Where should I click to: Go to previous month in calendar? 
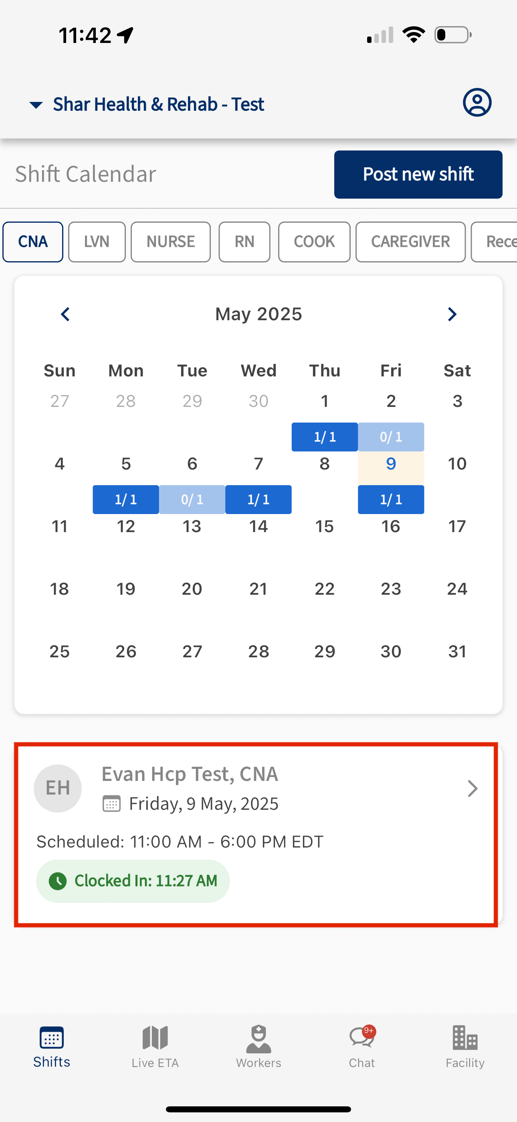pos(65,314)
